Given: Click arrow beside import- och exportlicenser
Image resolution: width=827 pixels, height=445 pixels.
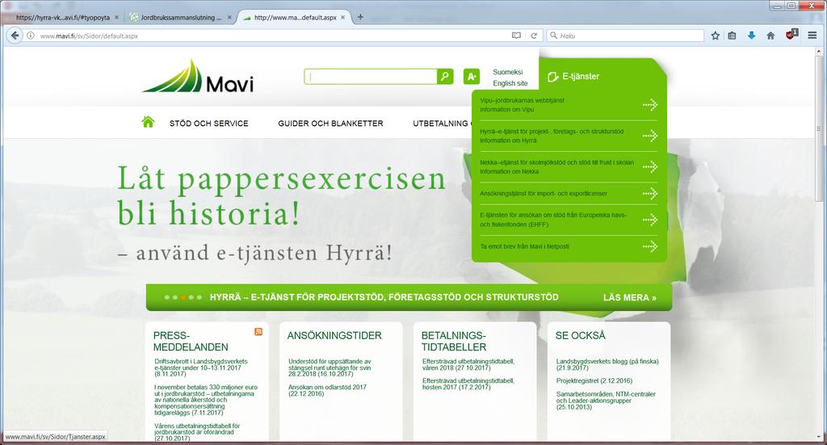Looking at the screenshot, I should click(650, 194).
